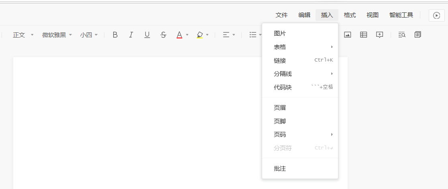
Task: Open the font 微软雅黑 dropdown
Action: (57, 35)
